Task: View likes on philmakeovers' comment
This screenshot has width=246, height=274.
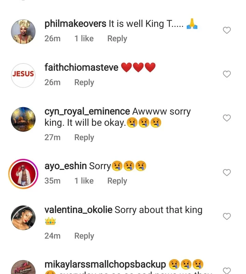Action: pyautogui.click(x=84, y=39)
